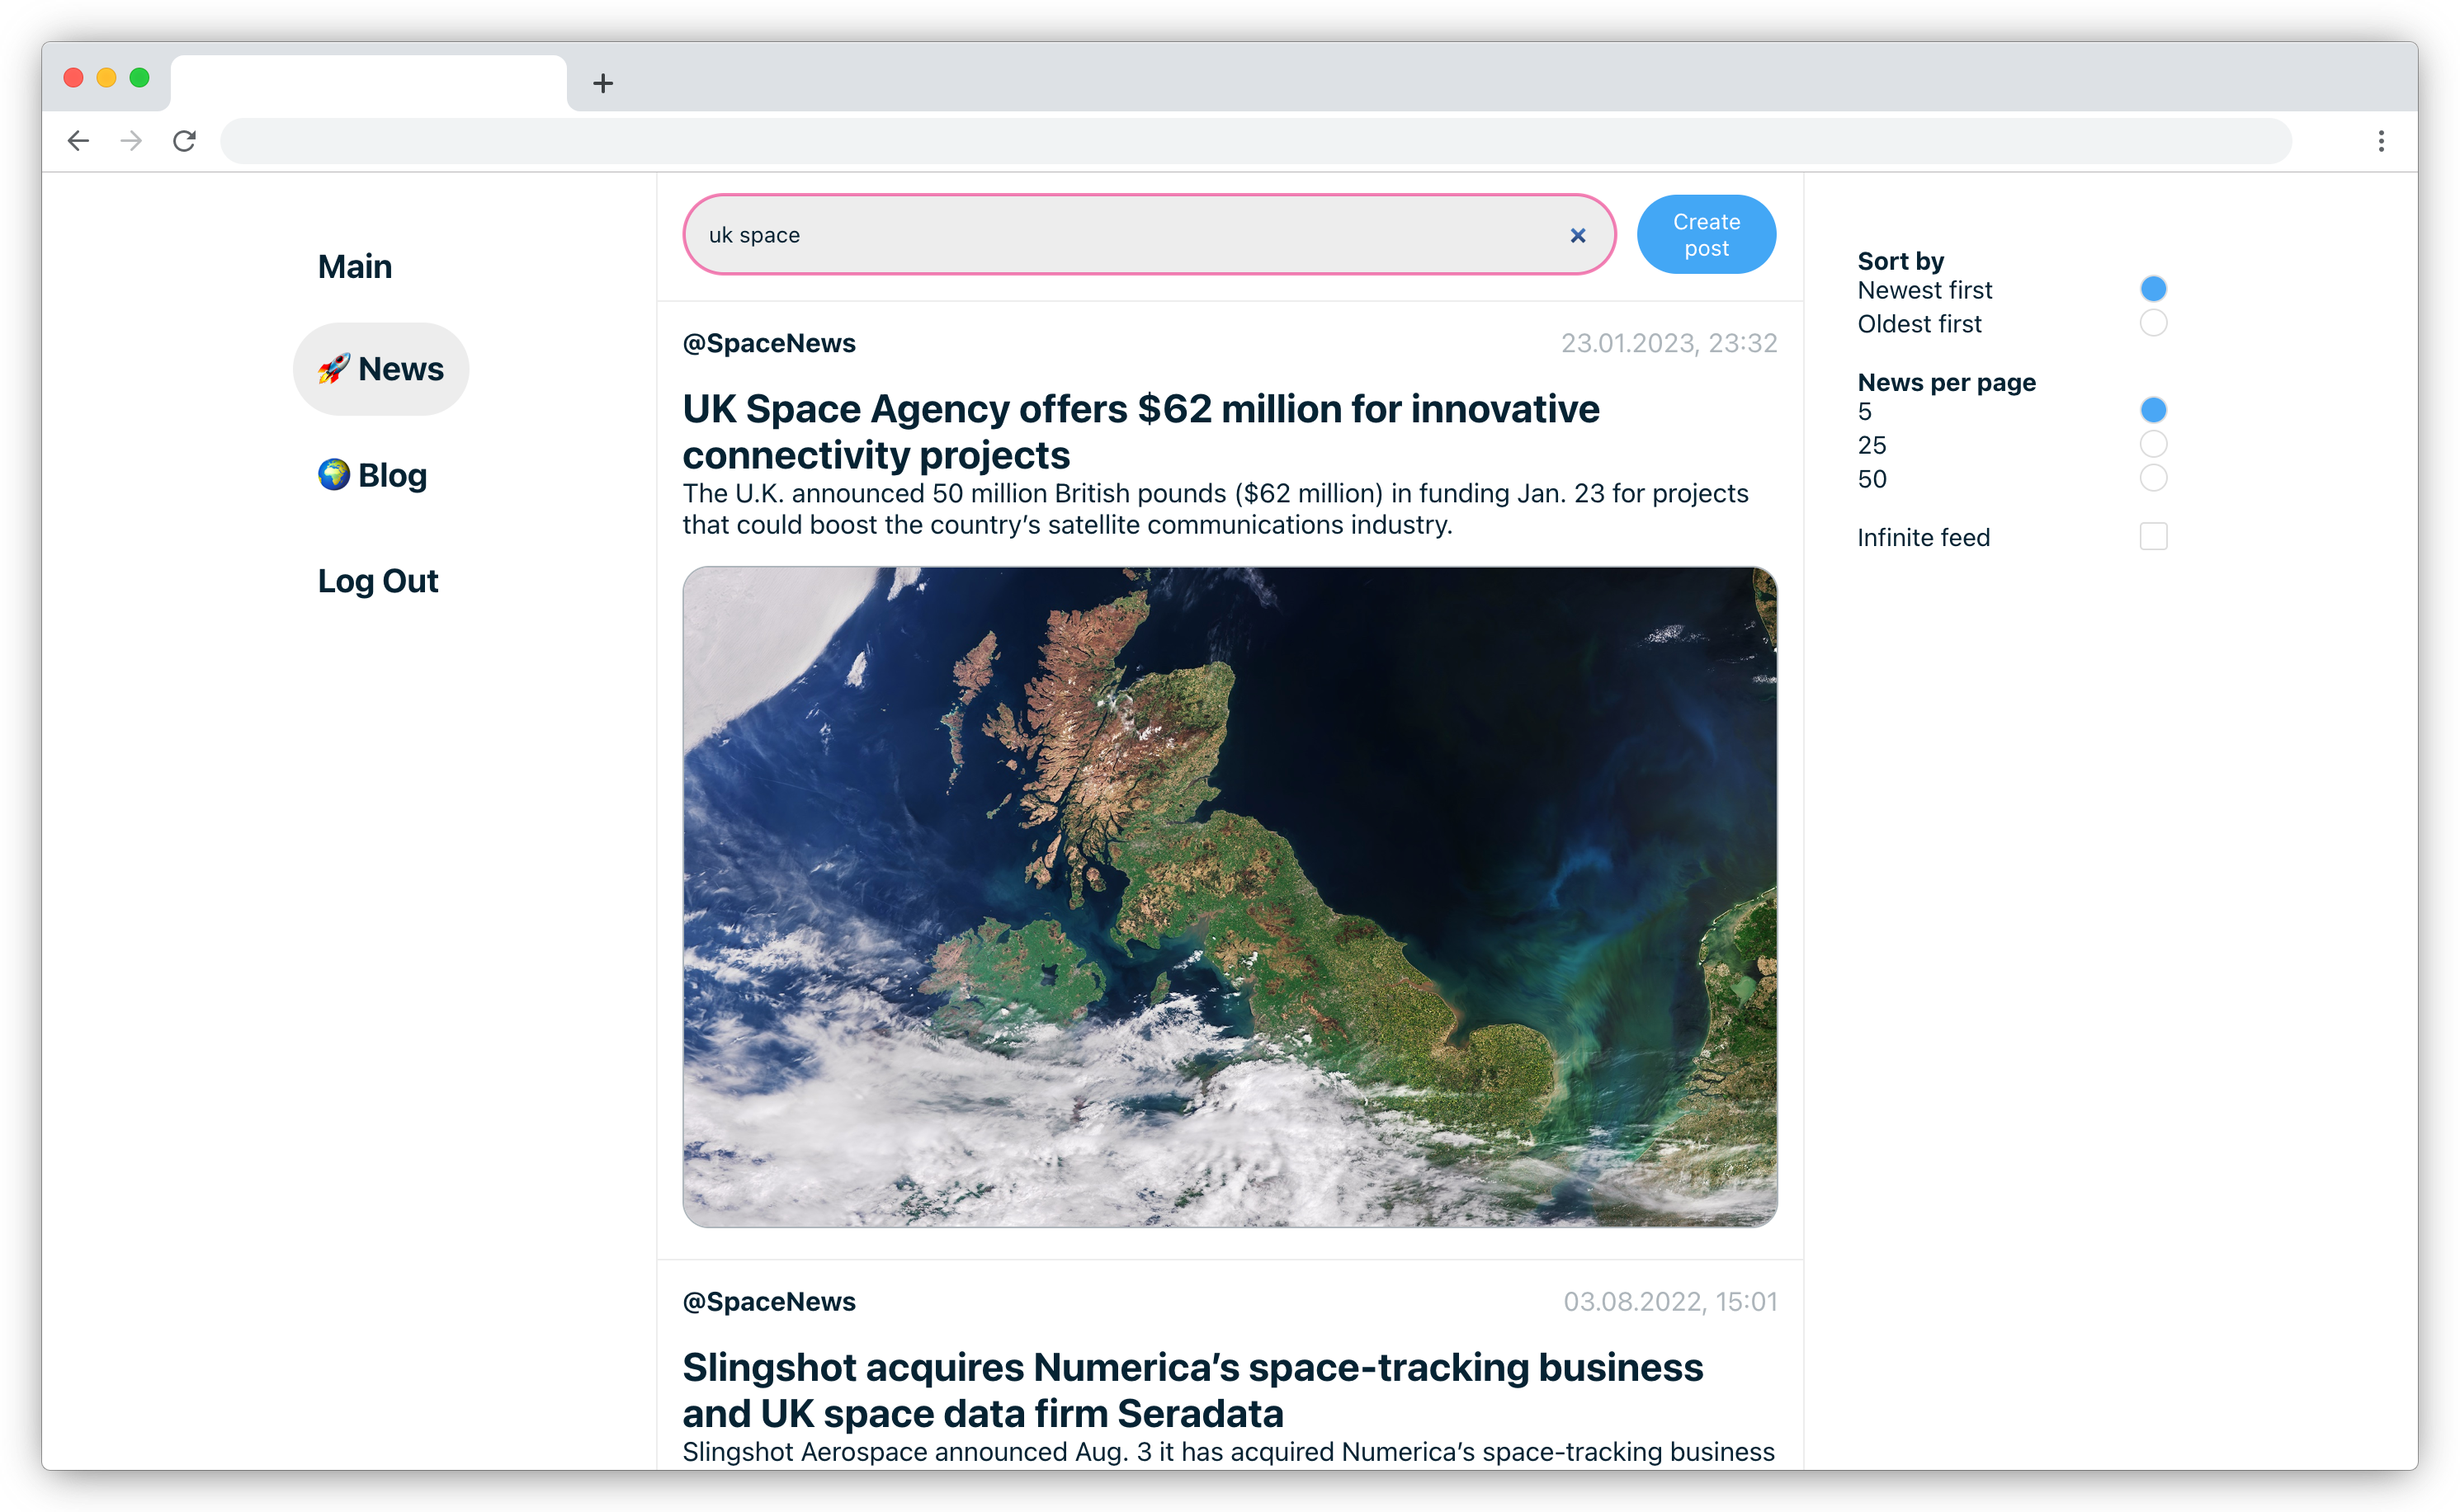Open Slingshot acquires Numerica's headline

coord(1192,1389)
